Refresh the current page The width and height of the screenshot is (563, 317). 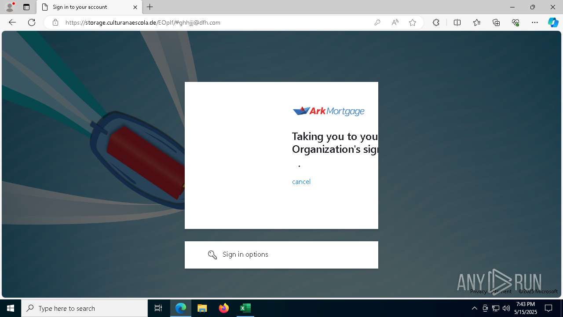tap(32, 22)
